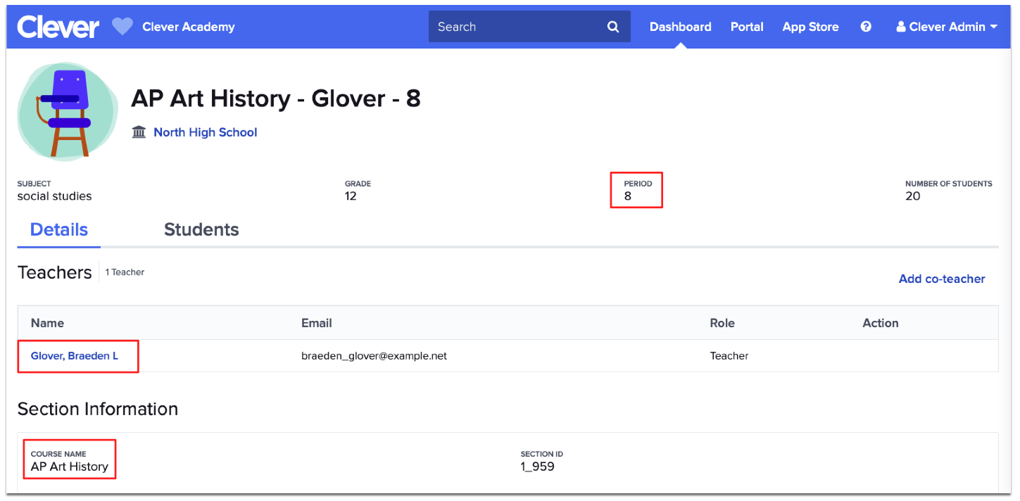Click the person icon next to Clever Admin
This screenshot has width=1020, height=501.
[x=900, y=26]
